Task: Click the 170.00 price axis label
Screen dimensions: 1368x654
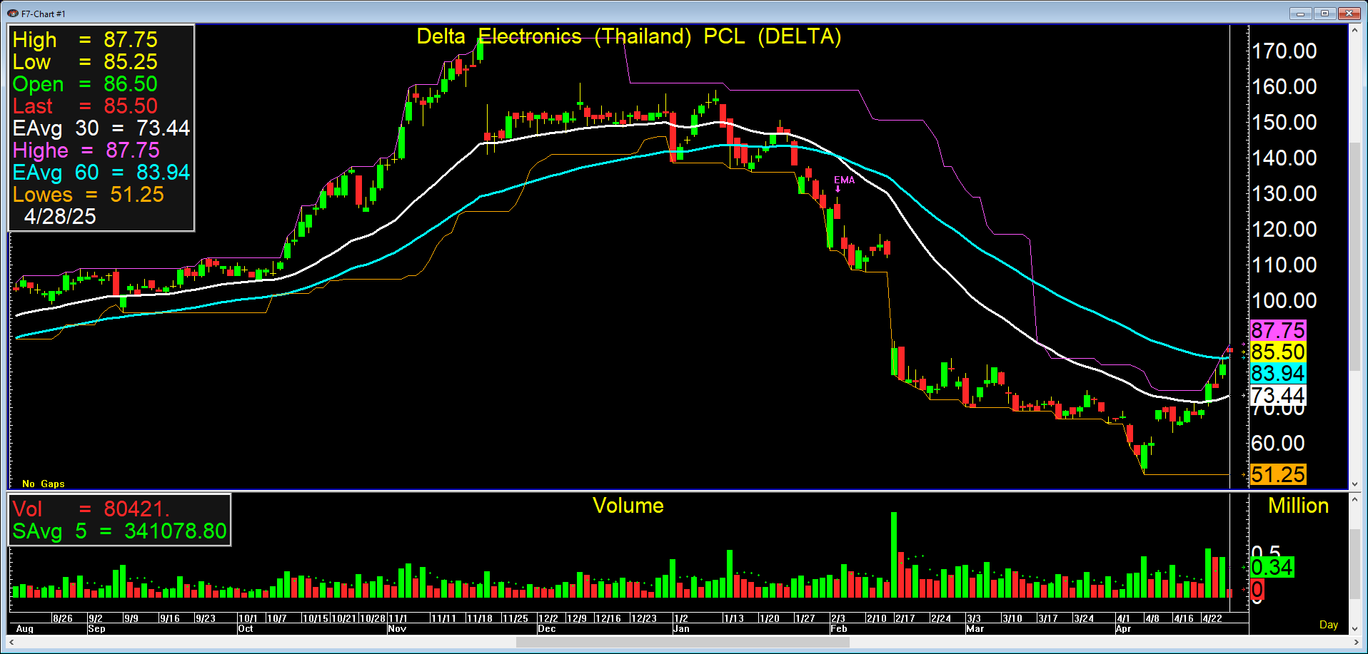Action: pyautogui.click(x=1284, y=51)
